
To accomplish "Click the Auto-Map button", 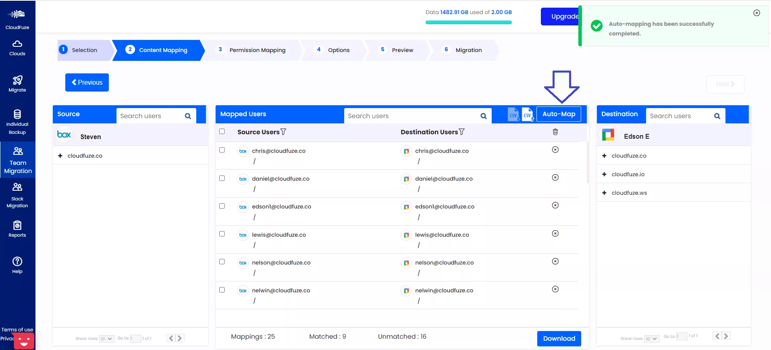I will pos(559,114).
